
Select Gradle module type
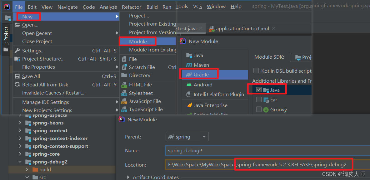tap(215, 75)
